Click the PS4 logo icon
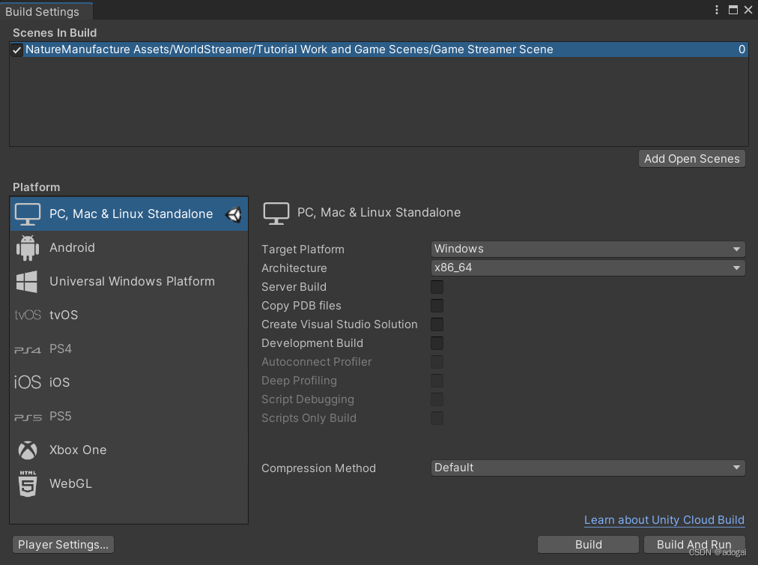 28,349
